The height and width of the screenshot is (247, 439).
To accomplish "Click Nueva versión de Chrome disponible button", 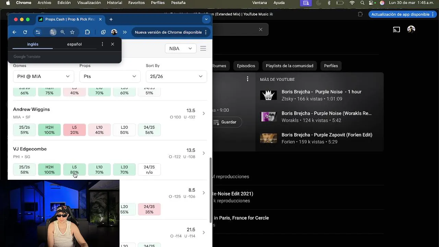I will point(168,32).
